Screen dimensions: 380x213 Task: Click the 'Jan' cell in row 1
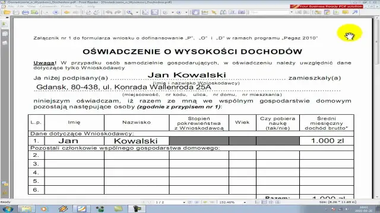[x=74, y=141]
